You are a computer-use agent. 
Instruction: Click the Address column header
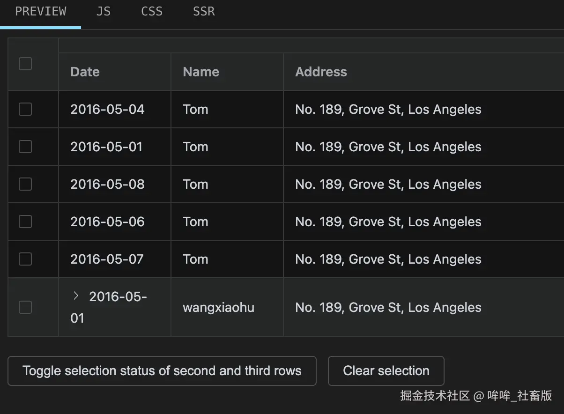[321, 72]
